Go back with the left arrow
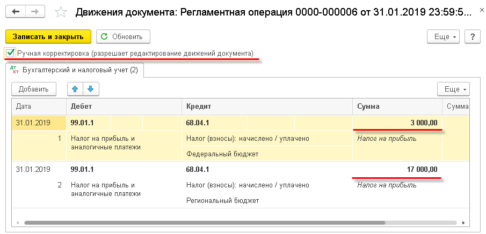 [x=16, y=11]
